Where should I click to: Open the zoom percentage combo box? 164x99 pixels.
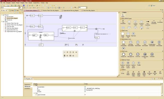tap(86, 8)
